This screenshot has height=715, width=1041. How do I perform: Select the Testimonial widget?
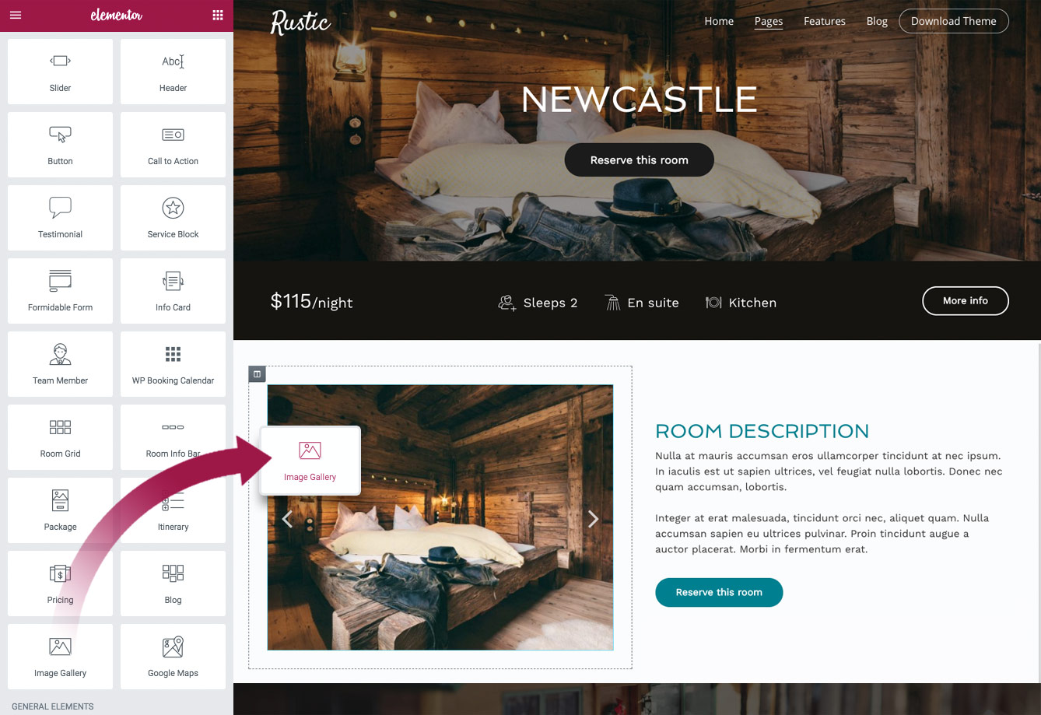[x=60, y=218]
